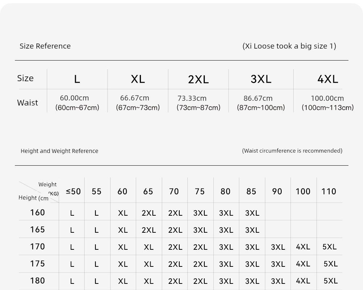Image resolution: width=363 pixels, height=290 pixels.
Task: Click the 86.67cm waist measurement for 3XL
Action: 258,98
